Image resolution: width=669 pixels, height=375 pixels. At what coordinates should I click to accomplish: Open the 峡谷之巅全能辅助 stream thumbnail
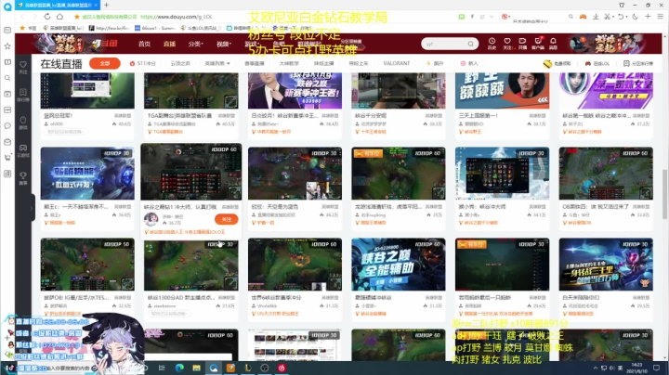[x=398, y=265]
